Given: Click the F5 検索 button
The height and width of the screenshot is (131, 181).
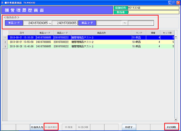Looking at the screenshot, I should [x=69, y=127].
